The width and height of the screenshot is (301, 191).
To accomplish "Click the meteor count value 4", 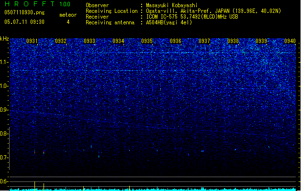I will [68, 22].
